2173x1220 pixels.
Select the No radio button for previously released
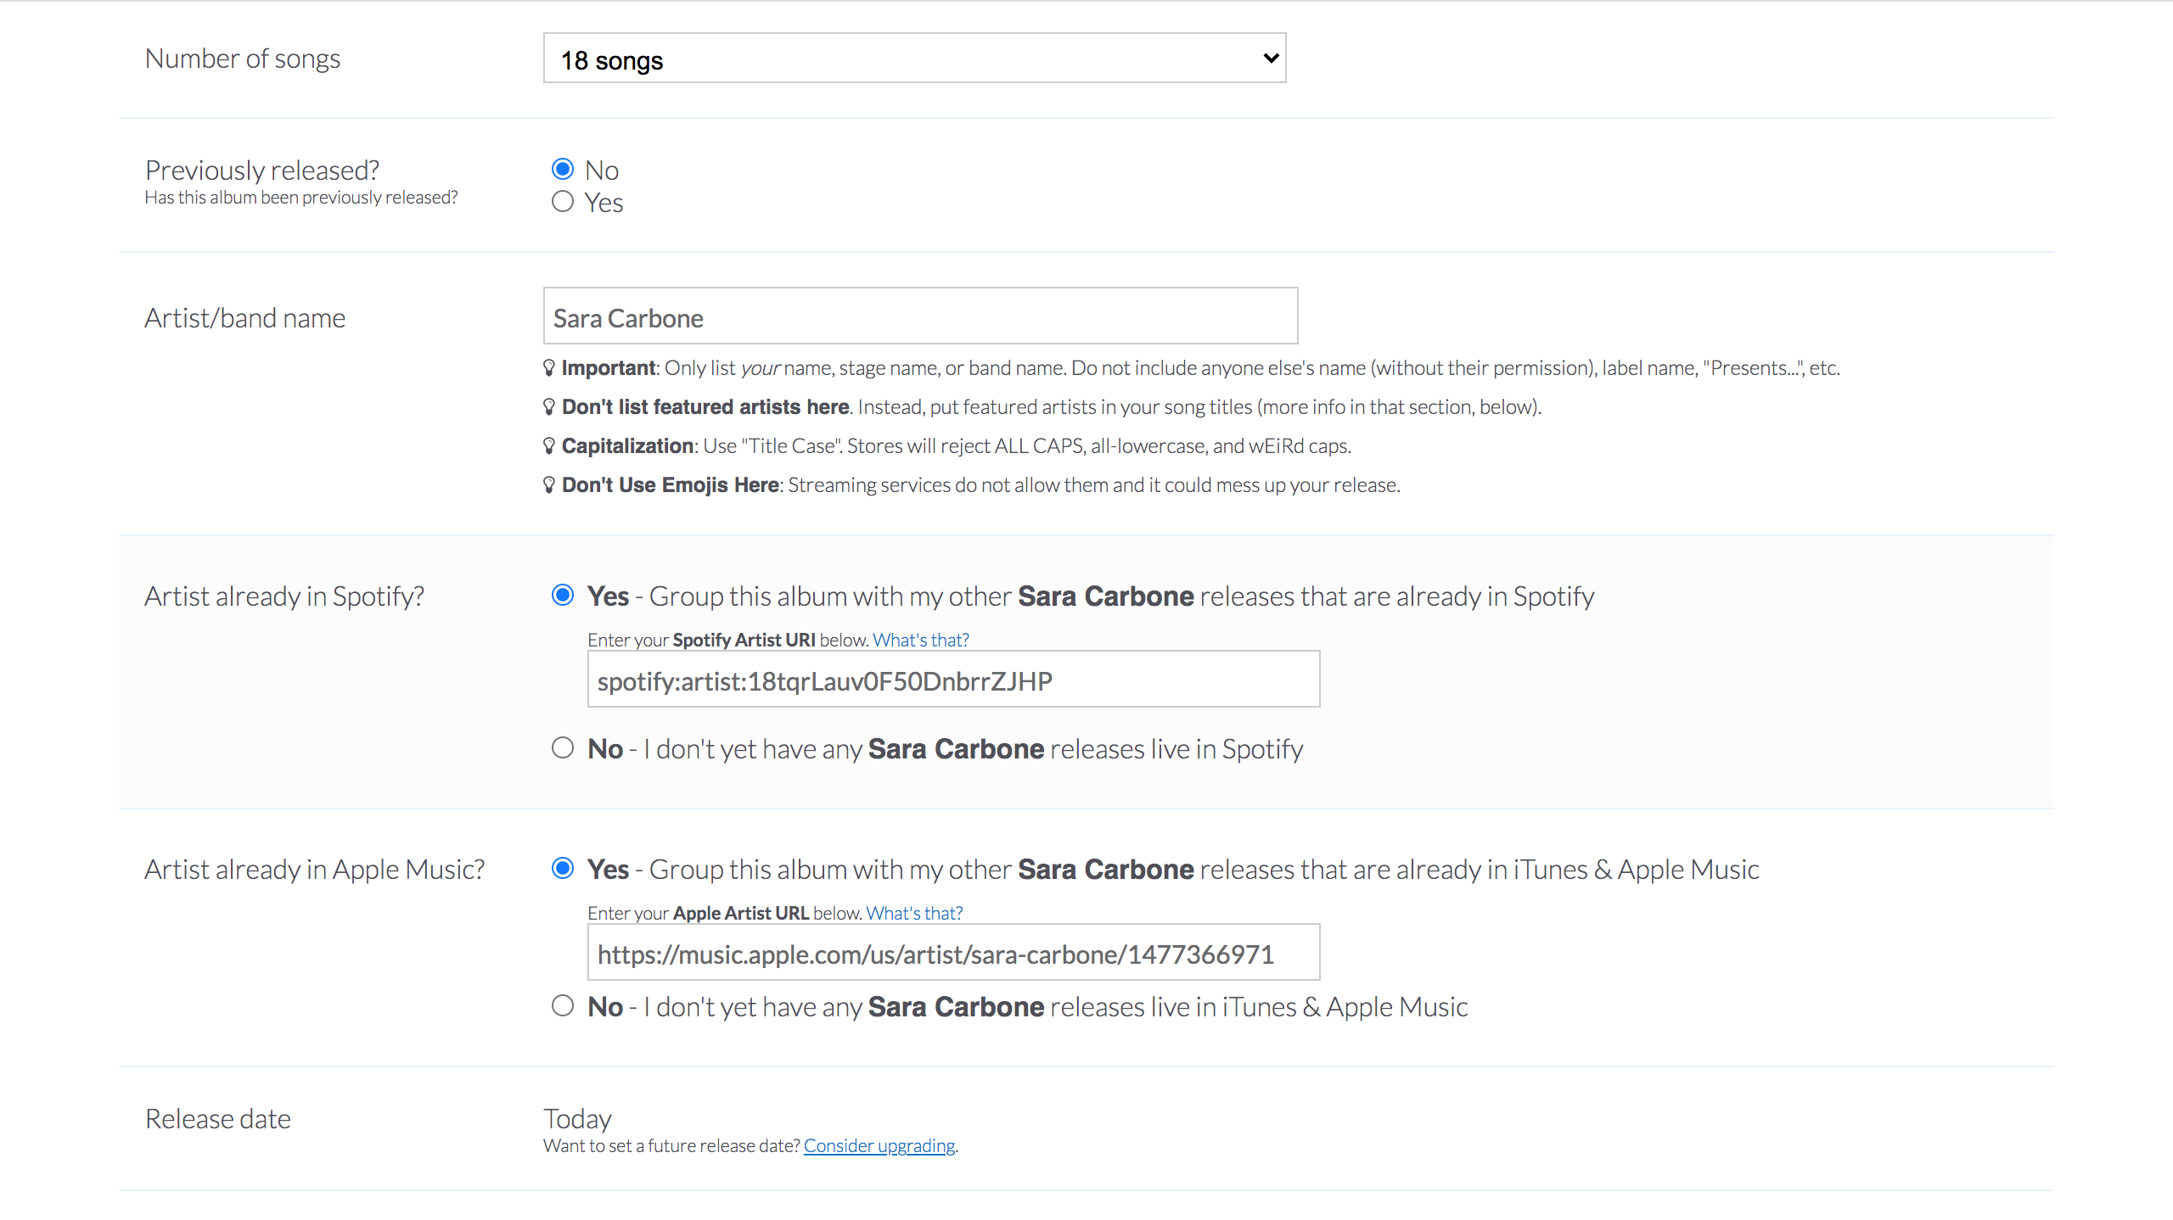[563, 169]
